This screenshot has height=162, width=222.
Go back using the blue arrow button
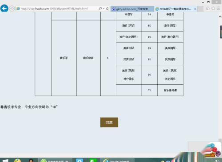point(4,8)
